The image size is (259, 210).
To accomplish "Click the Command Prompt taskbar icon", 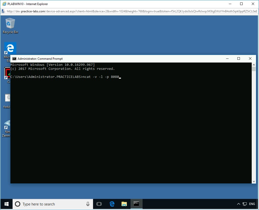I will (x=136, y=204).
